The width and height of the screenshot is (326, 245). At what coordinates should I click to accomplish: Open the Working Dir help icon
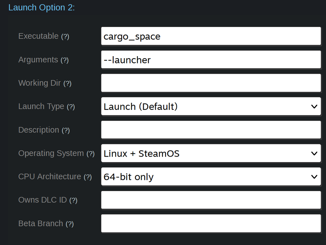[x=67, y=84]
